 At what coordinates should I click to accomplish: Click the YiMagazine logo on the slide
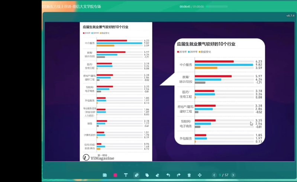point(99,157)
